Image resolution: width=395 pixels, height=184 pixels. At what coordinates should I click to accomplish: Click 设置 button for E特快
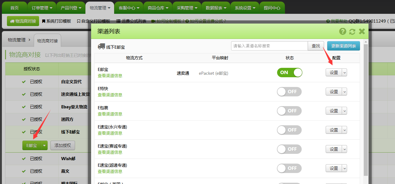pyautogui.click(x=334, y=92)
